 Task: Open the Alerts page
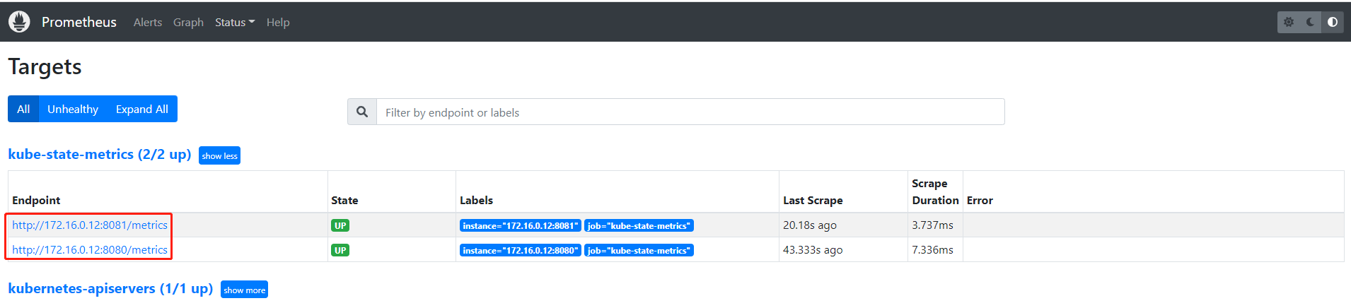click(148, 23)
